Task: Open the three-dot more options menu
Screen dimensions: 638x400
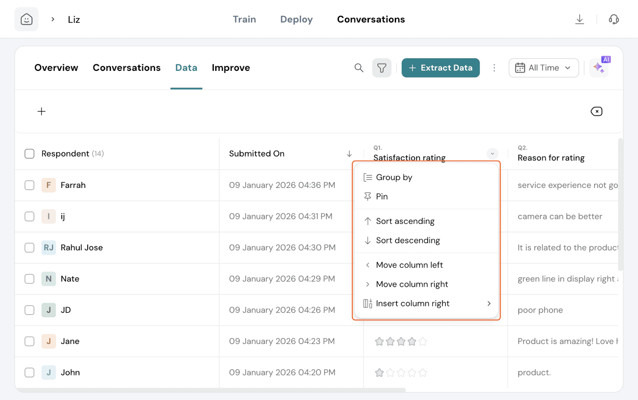Action: click(494, 68)
